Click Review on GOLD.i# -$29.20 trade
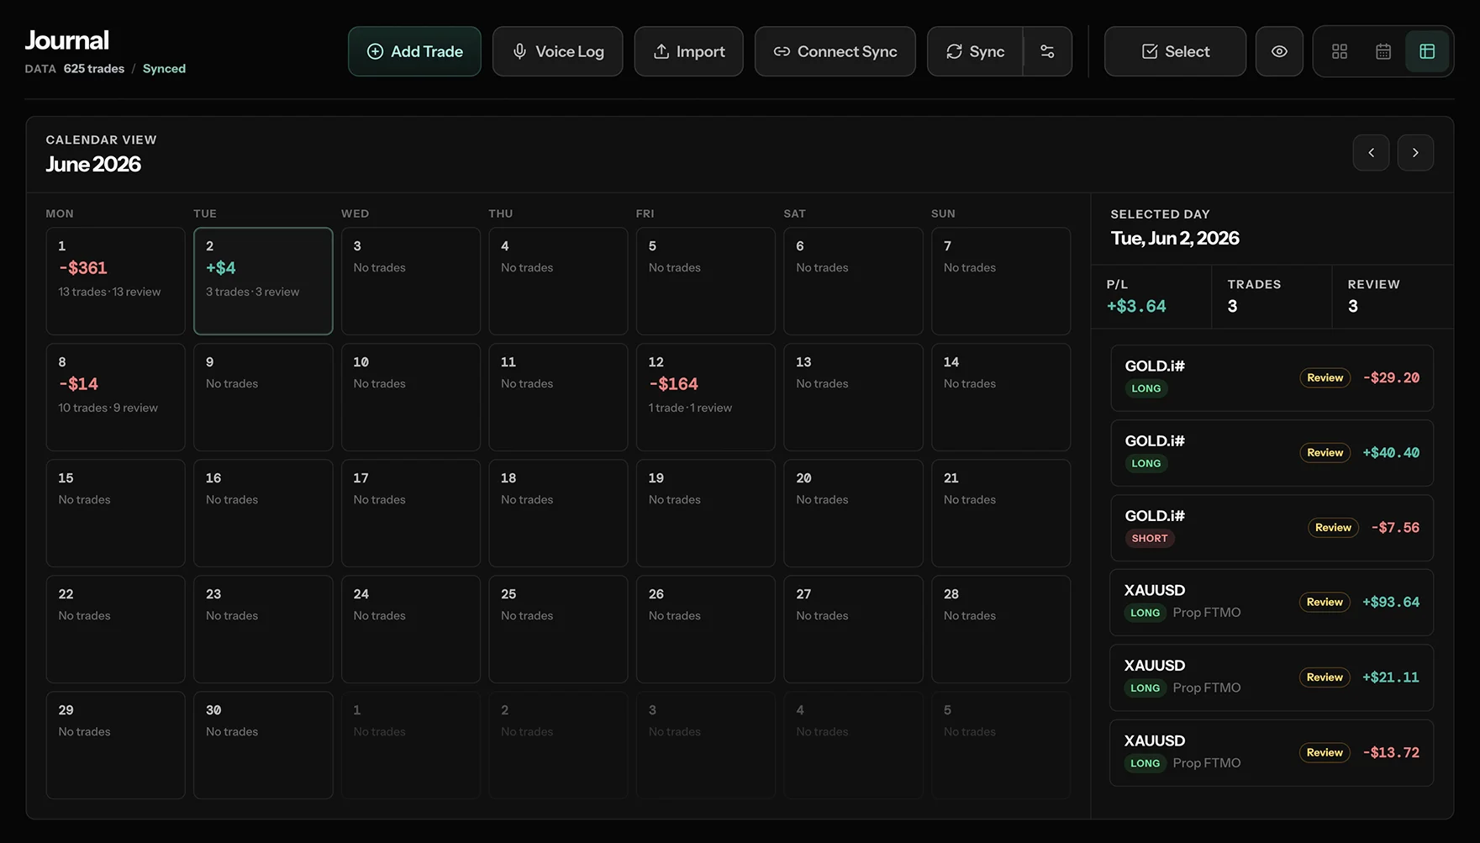1480x843 pixels. tap(1325, 378)
